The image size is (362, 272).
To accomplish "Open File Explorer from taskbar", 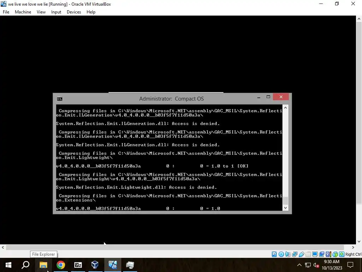I will 43,265.
